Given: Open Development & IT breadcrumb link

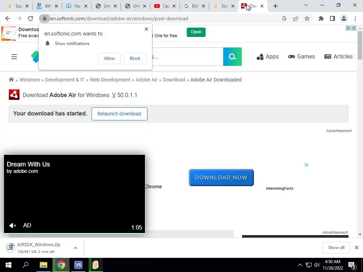Looking at the screenshot, I should point(65,80).
